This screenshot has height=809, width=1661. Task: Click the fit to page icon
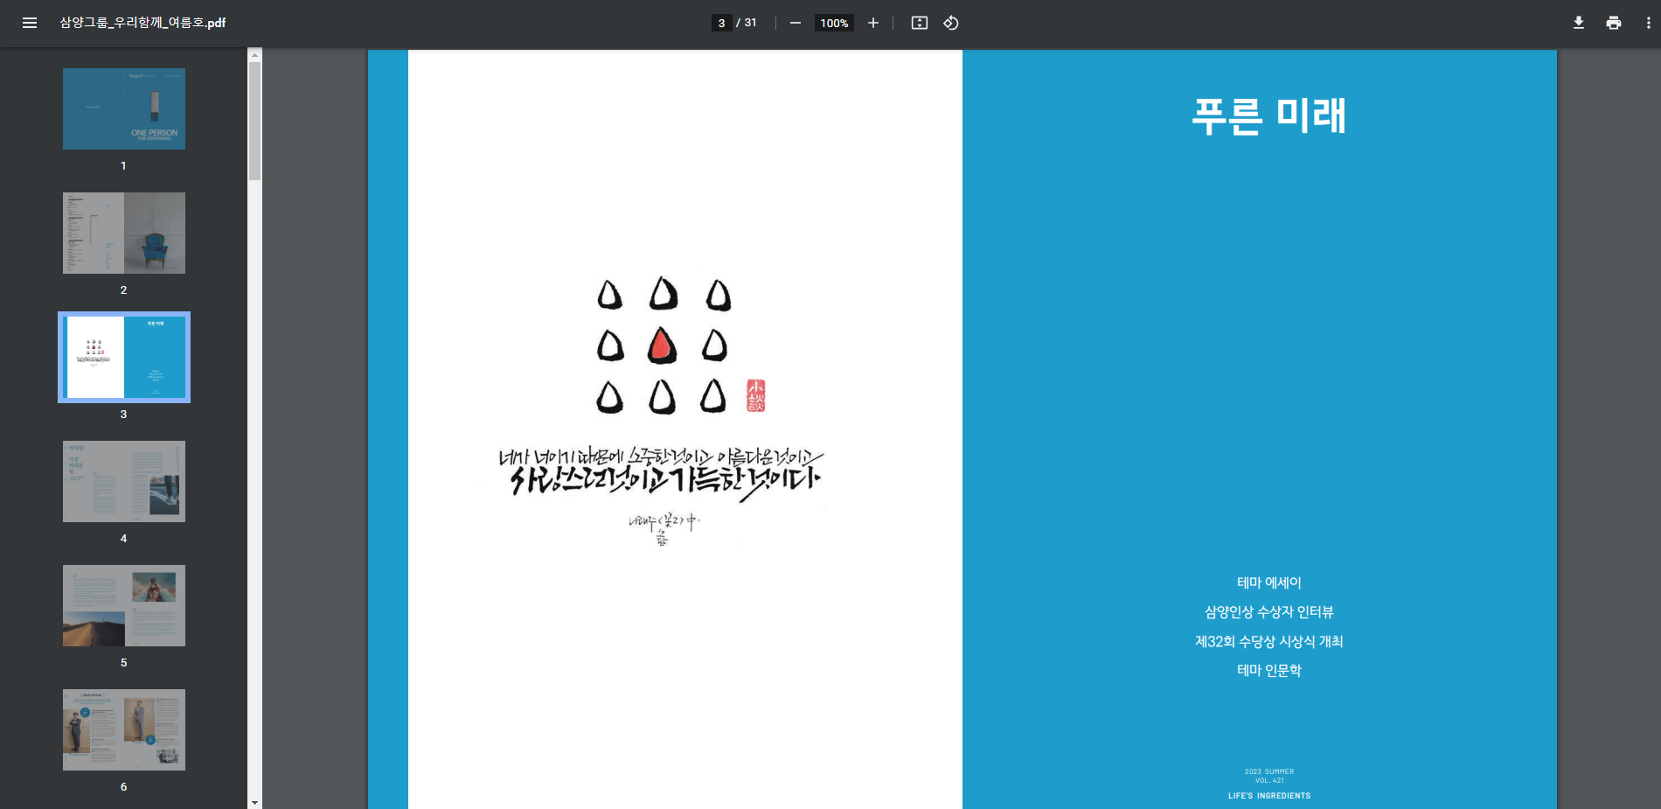(919, 23)
